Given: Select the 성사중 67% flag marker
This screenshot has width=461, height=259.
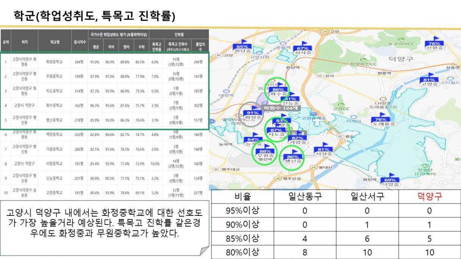Looking at the screenshot, I should coord(303,48).
